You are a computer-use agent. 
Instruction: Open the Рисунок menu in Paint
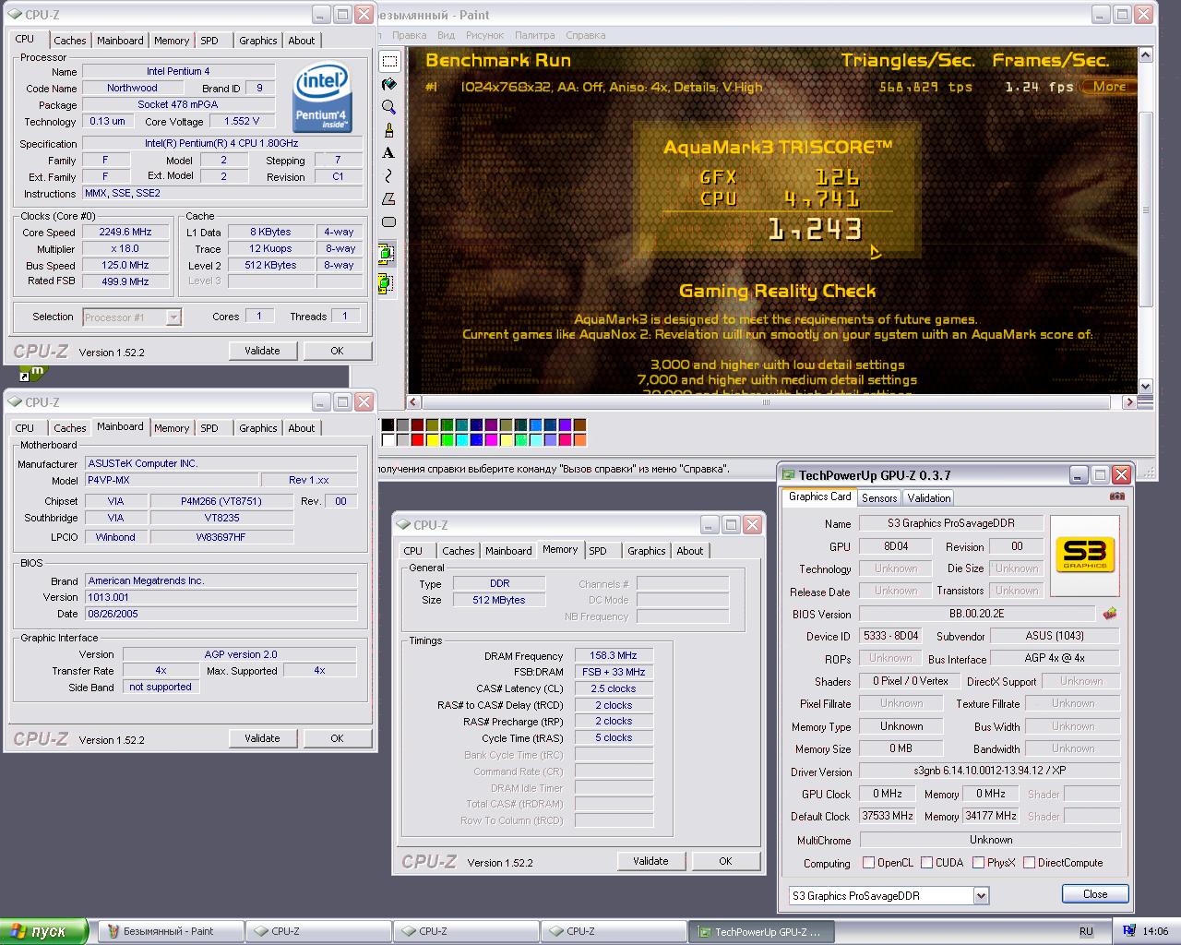(484, 35)
